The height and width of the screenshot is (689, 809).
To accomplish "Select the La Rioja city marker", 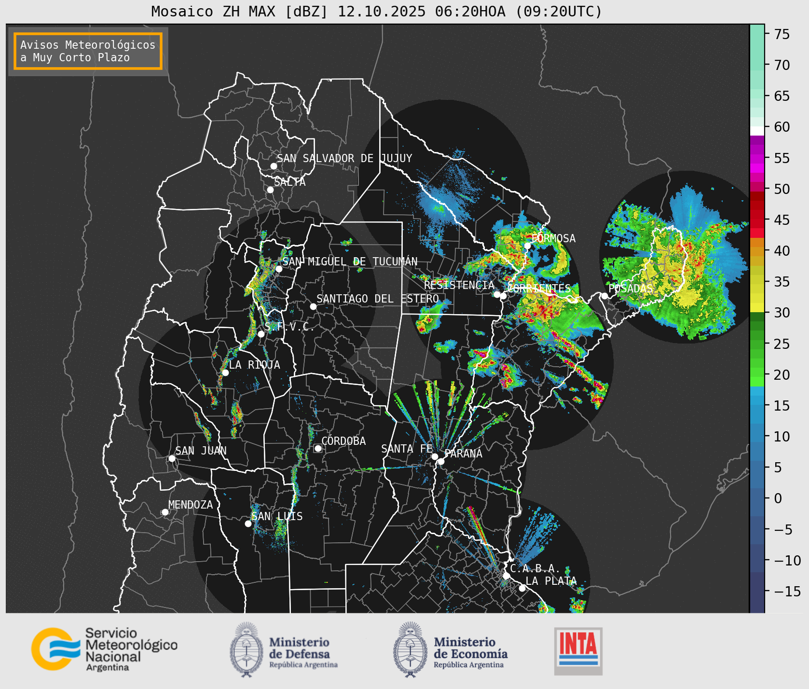I will point(225,372).
